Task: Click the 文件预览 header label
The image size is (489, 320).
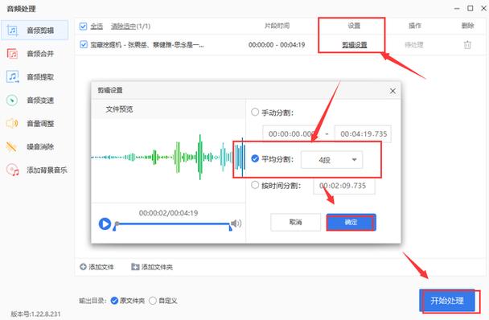Action: click(x=120, y=109)
